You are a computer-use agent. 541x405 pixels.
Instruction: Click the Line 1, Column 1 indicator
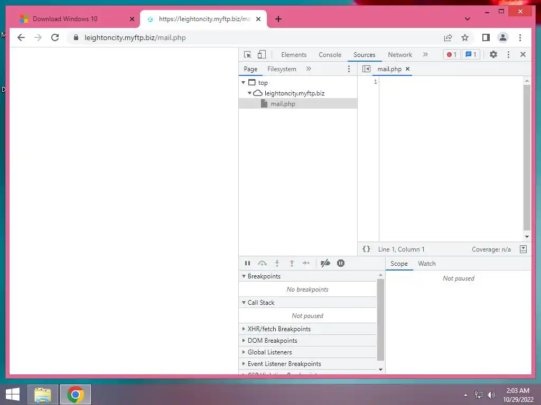tap(402, 249)
